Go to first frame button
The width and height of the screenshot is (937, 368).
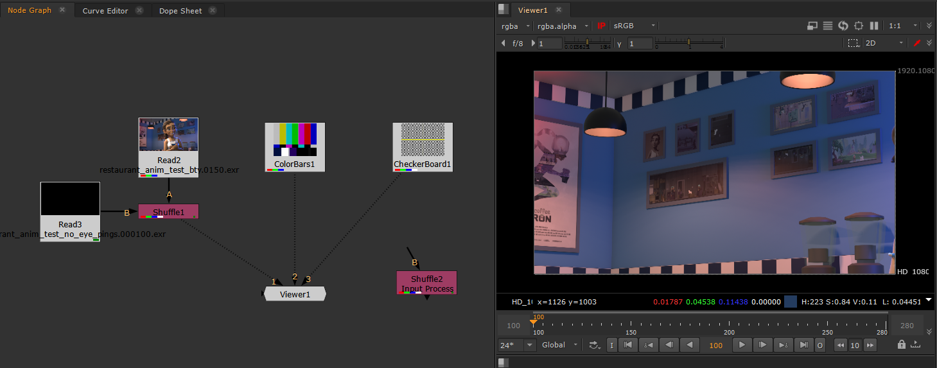click(x=627, y=346)
